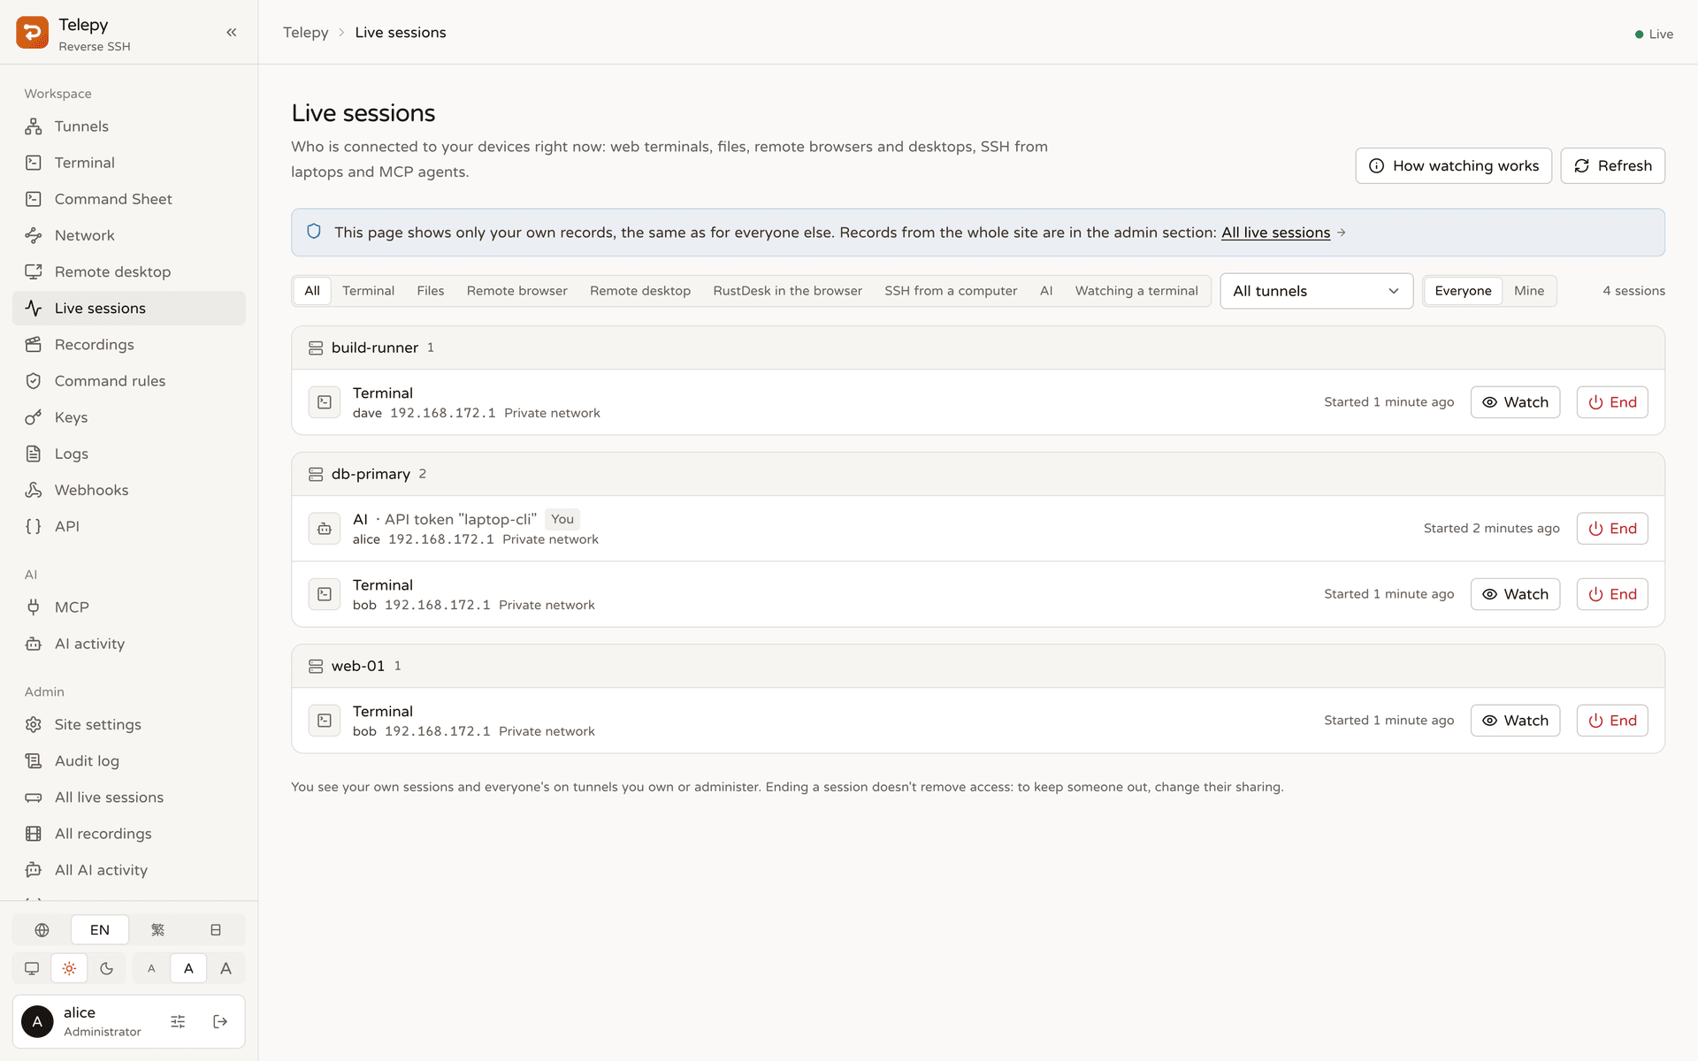Click the build-runner group header

click(x=977, y=347)
